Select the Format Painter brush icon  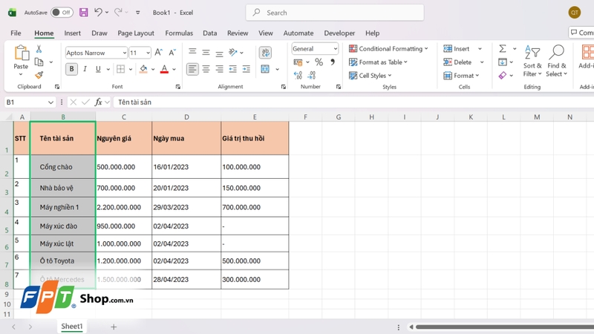[39, 75]
